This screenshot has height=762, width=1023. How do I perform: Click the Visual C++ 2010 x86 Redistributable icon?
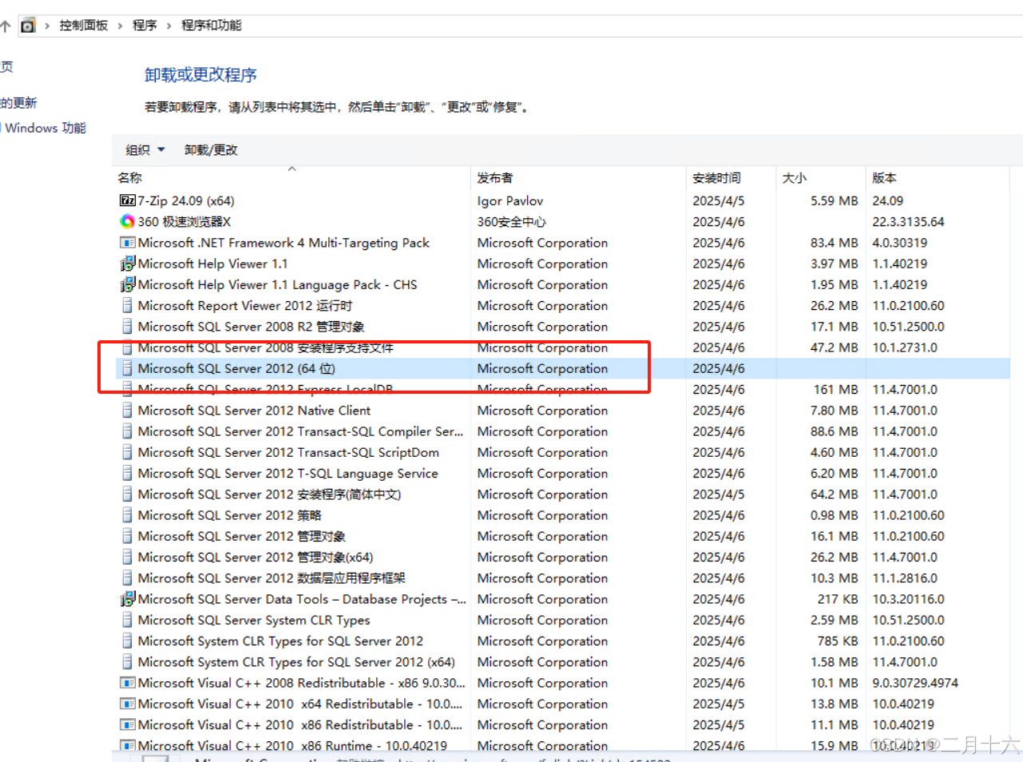(x=127, y=724)
